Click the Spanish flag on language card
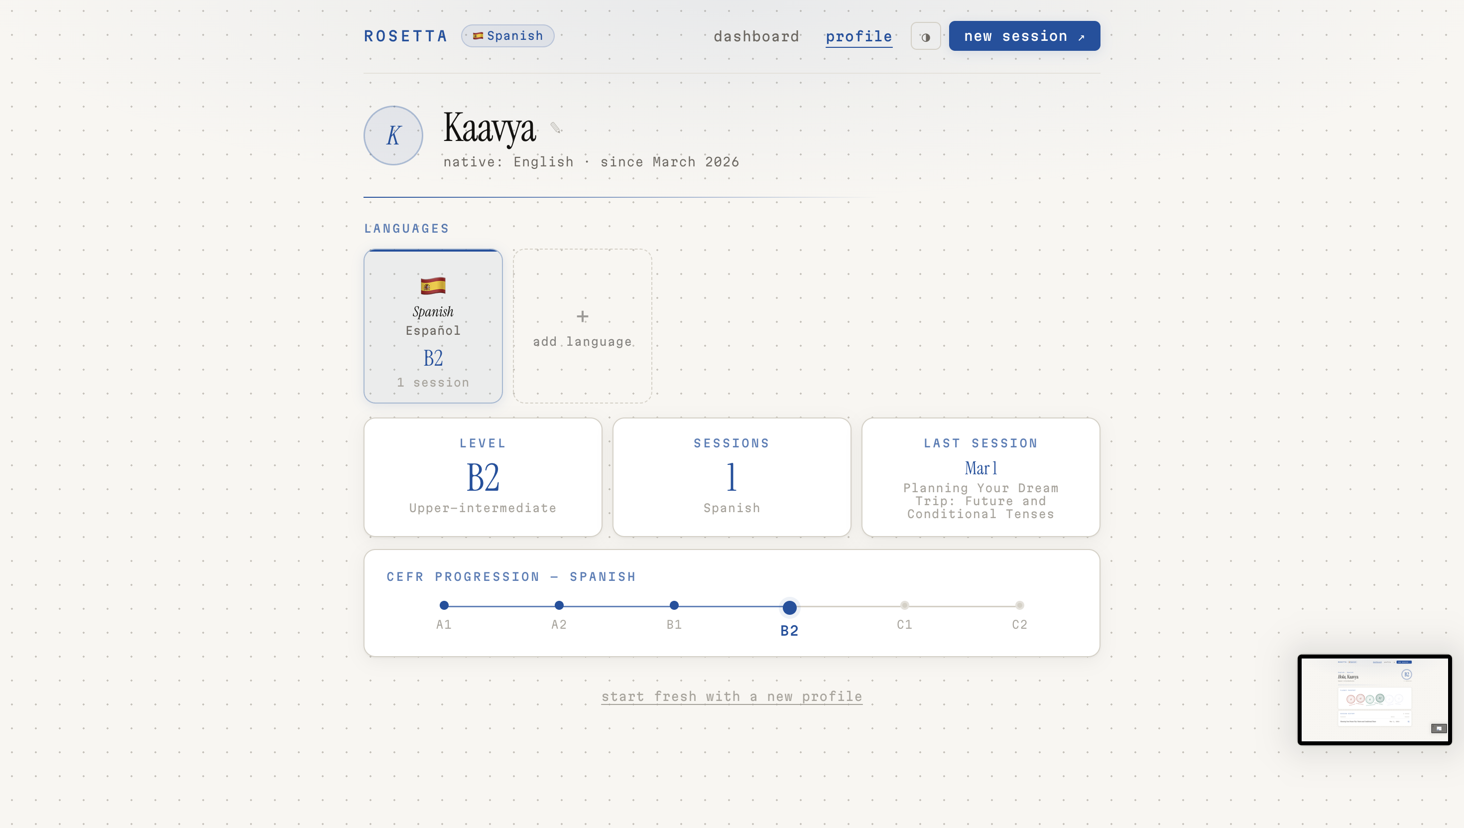This screenshot has width=1464, height=828. [433, 285]
